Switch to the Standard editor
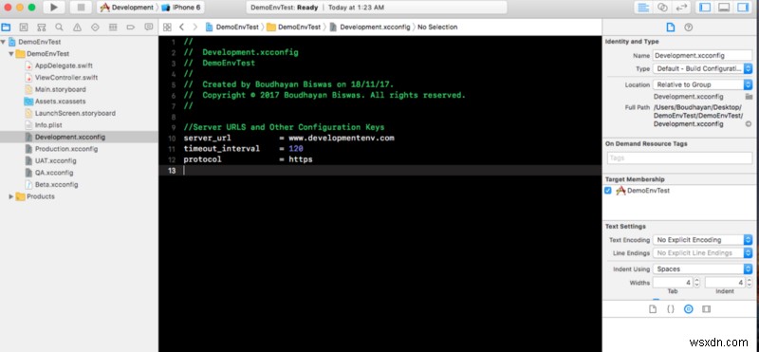The width and height of the screenshot is (759, 352). 643,8
